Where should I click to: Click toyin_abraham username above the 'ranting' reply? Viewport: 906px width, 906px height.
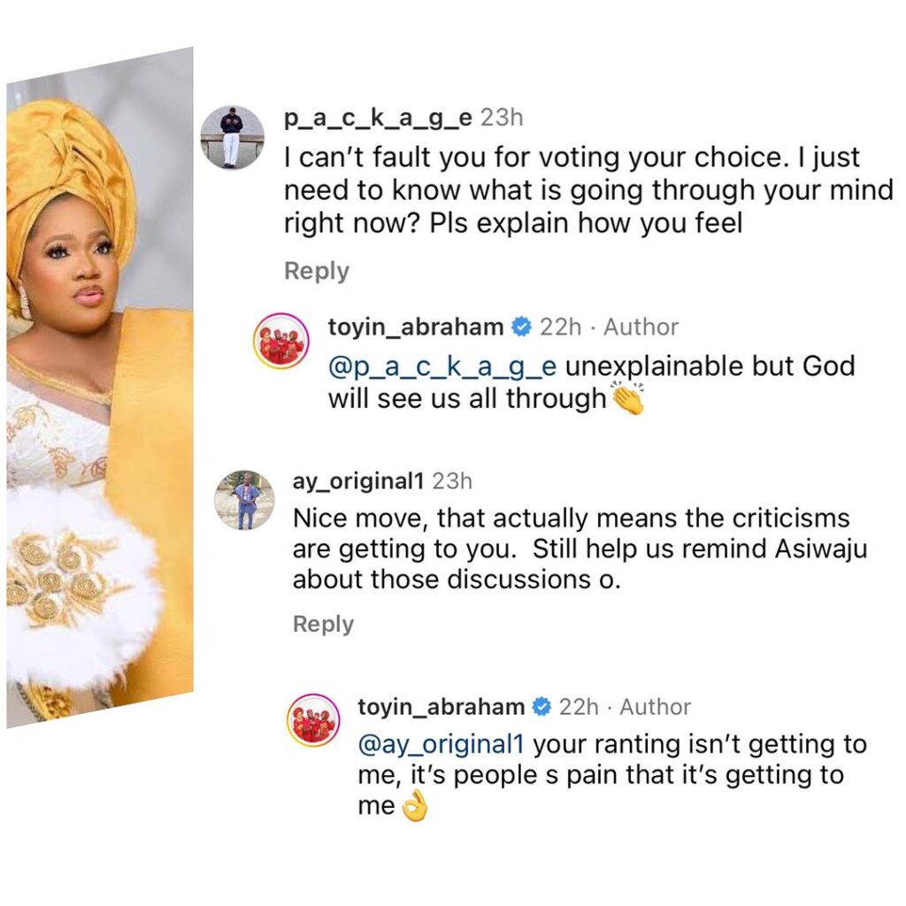(x=442, y=707)
